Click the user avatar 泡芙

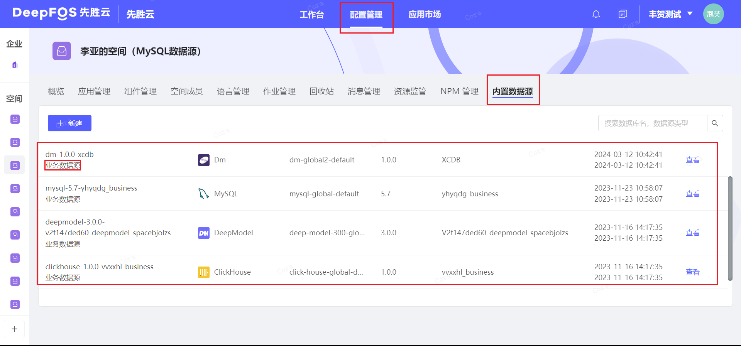[713, 14]
